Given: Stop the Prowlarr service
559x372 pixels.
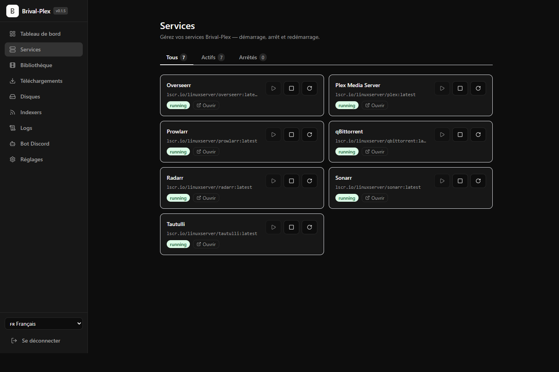Looking at the screenshot, I should click(x=291, y=135).
